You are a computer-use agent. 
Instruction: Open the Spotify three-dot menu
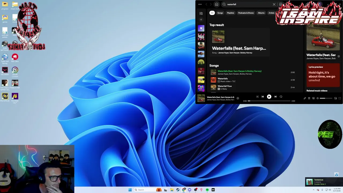(200, 4)
